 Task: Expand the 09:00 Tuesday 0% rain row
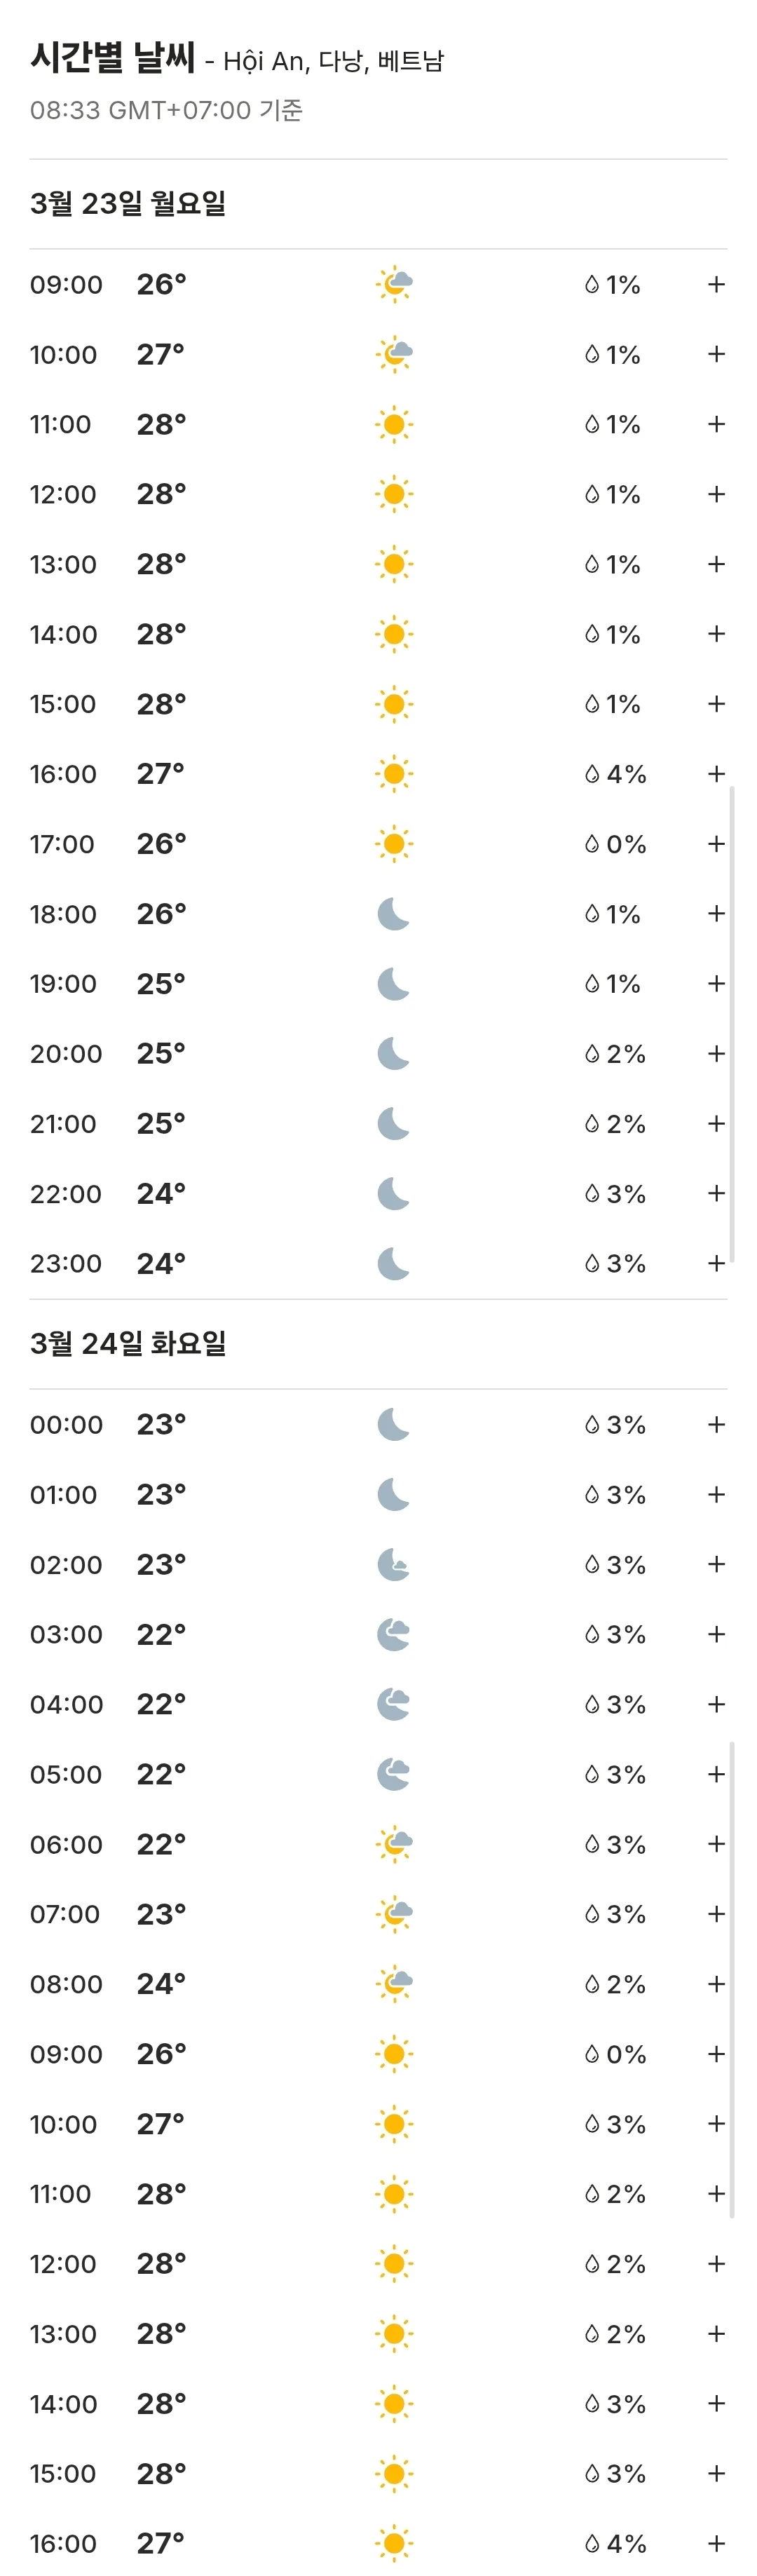(x=716, y=2054)
